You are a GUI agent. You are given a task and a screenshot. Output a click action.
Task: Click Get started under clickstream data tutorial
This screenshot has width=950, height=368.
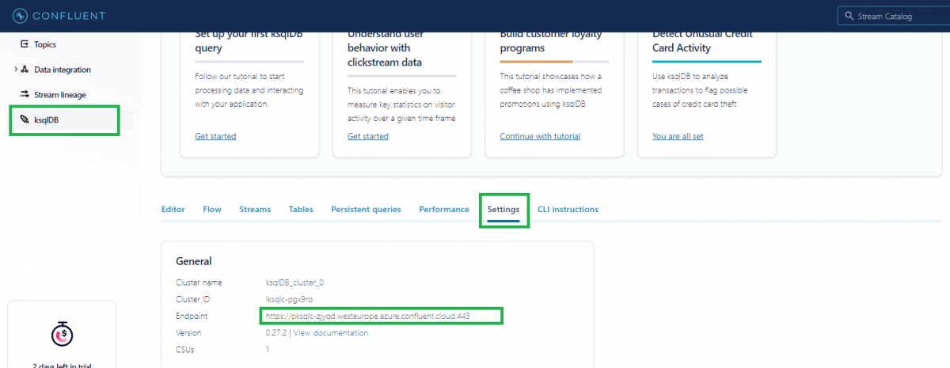pos(368,136)
